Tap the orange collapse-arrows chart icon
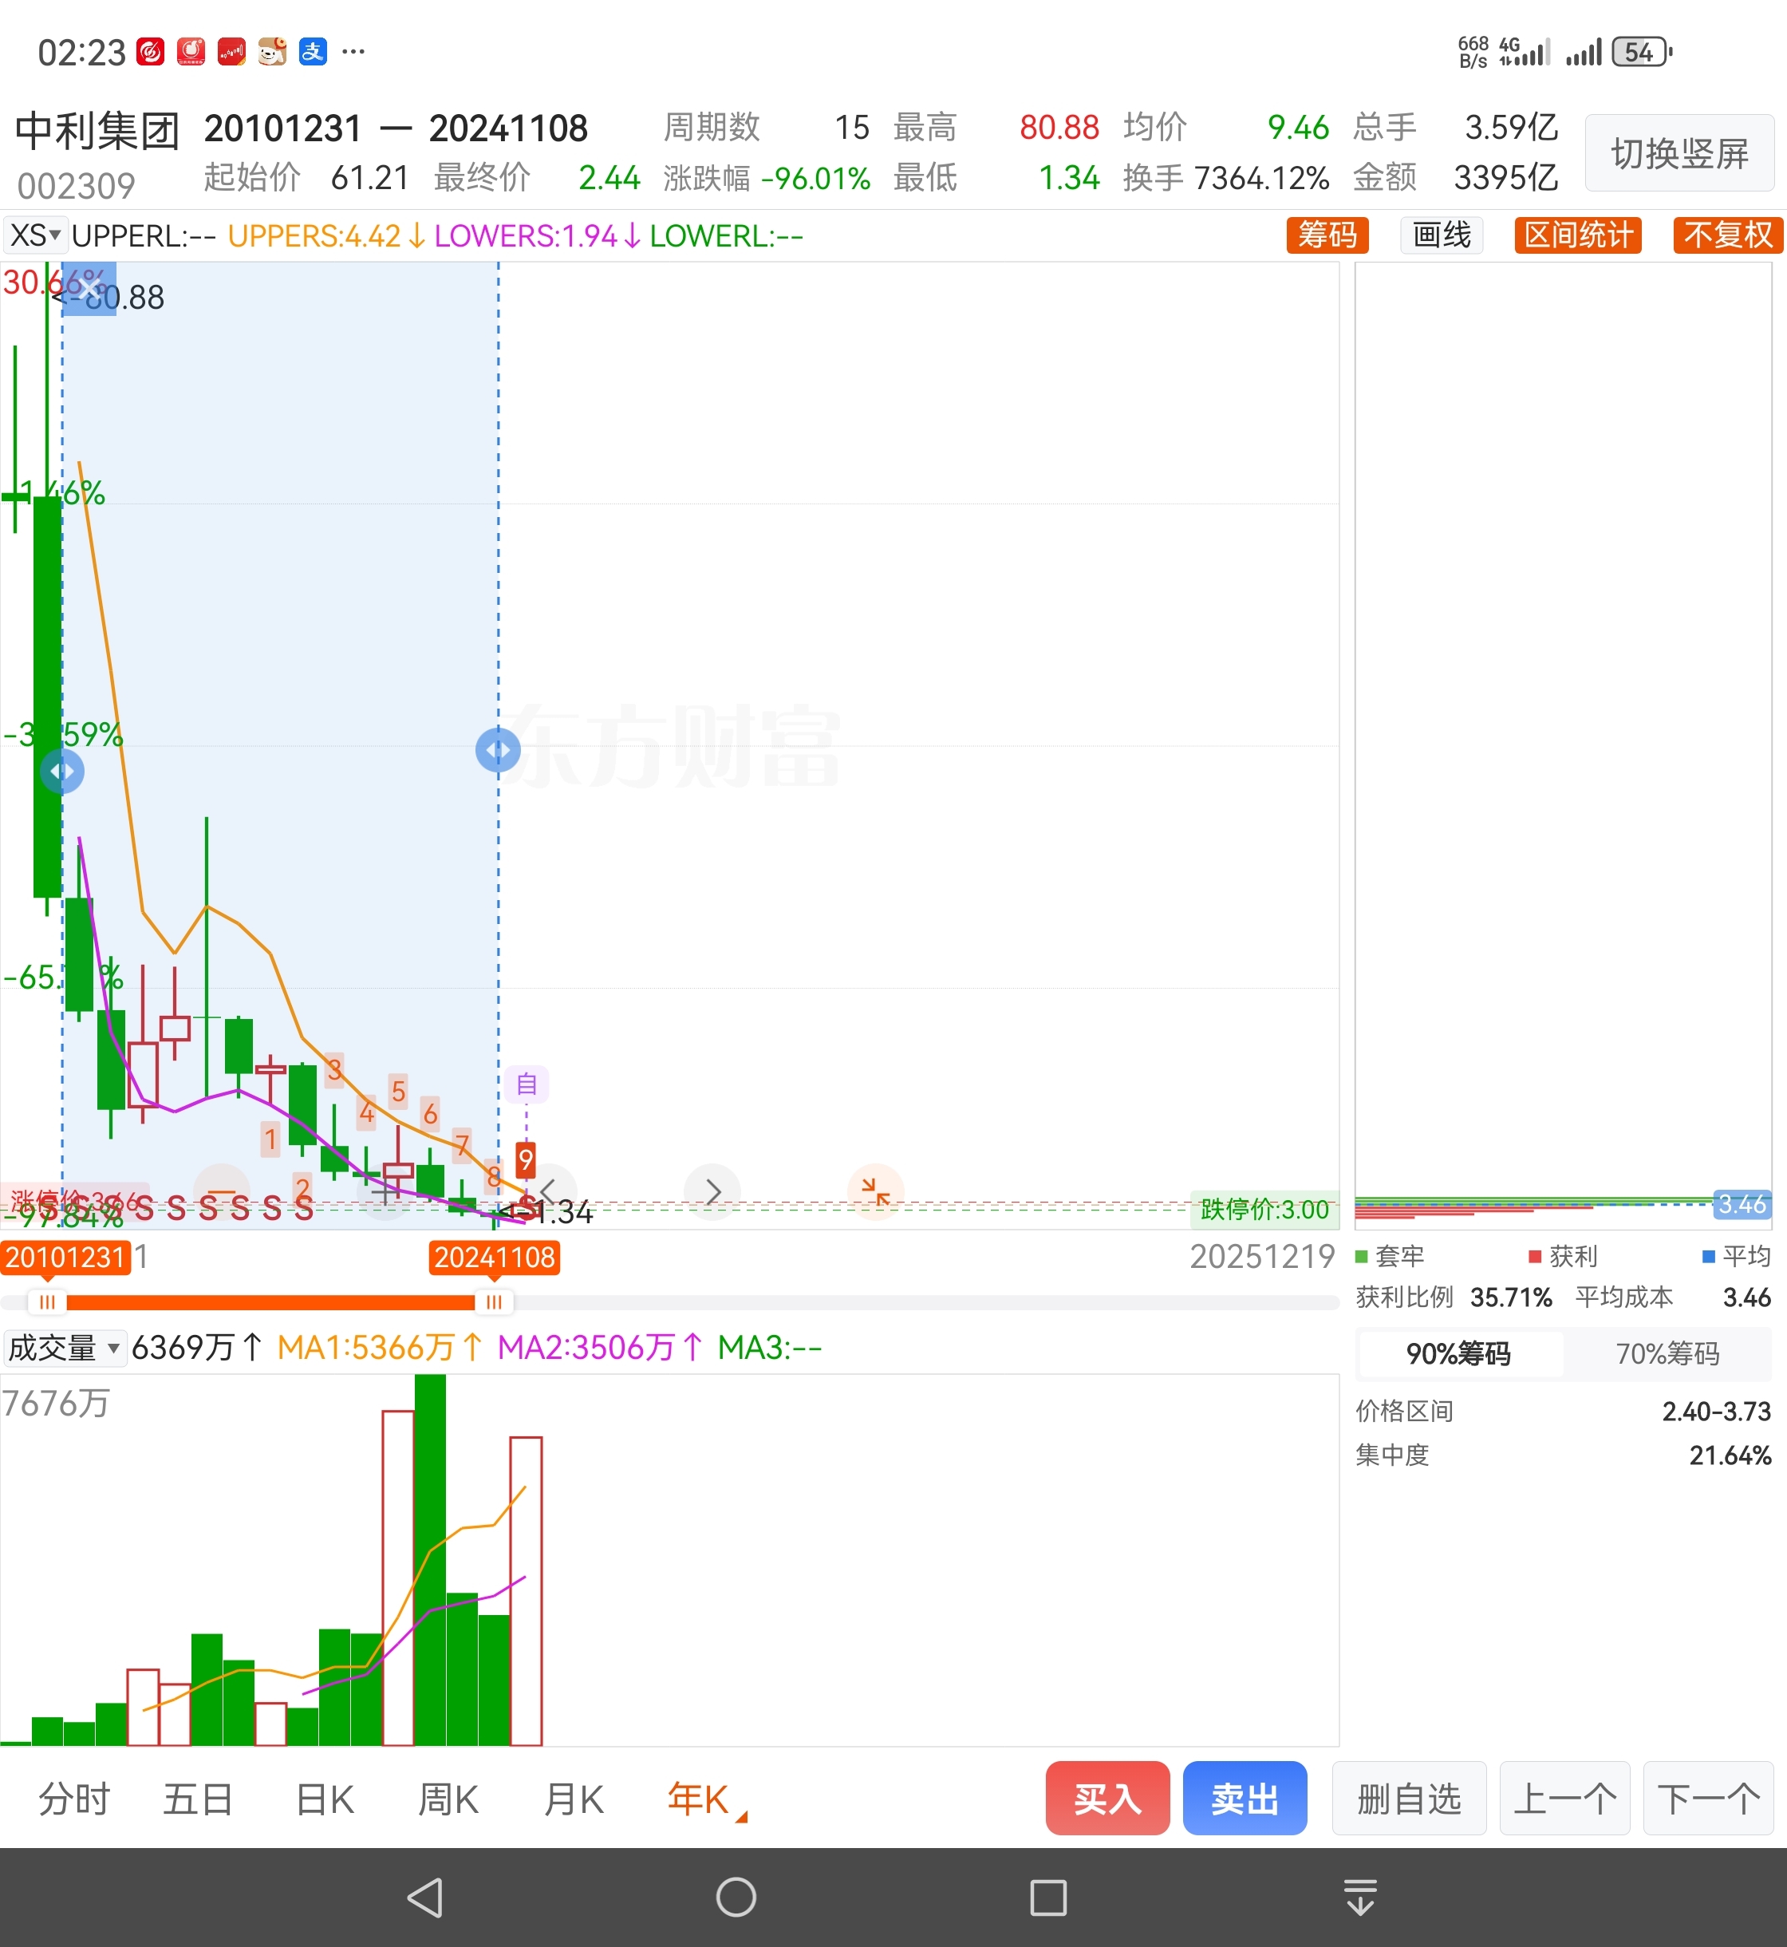The image size is (1787, 1947). coord(875,1191)
